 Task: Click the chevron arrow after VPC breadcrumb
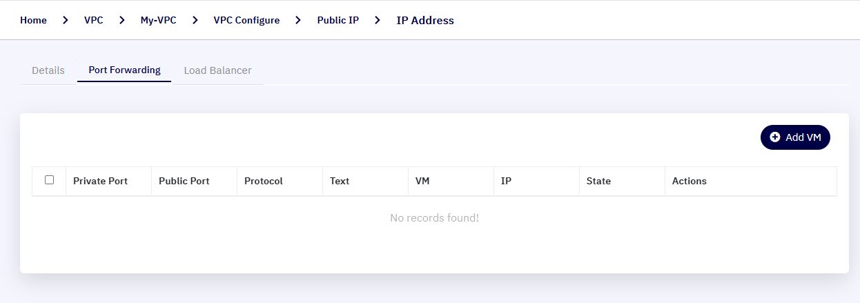(x=122, y=20)
